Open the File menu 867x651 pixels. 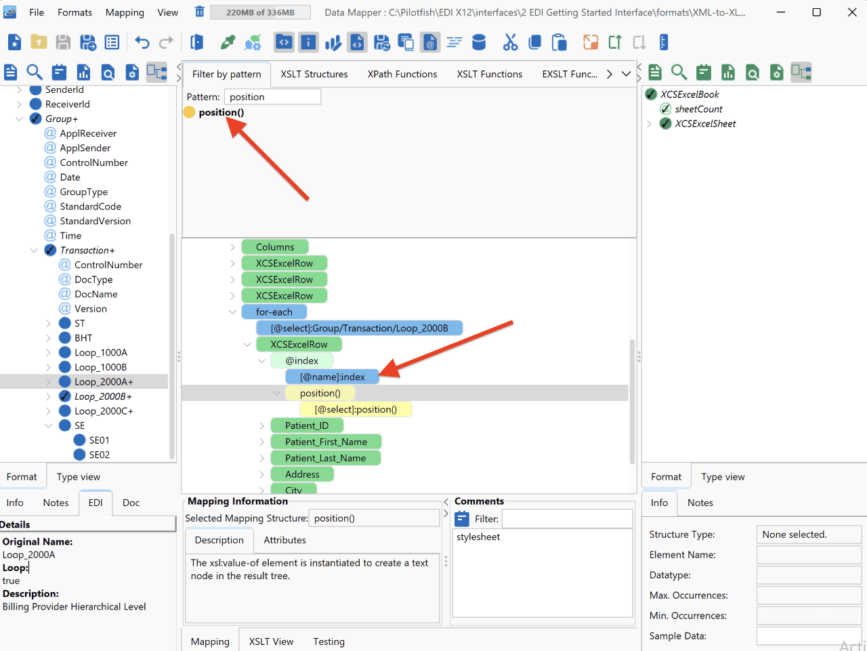[37, 12]
